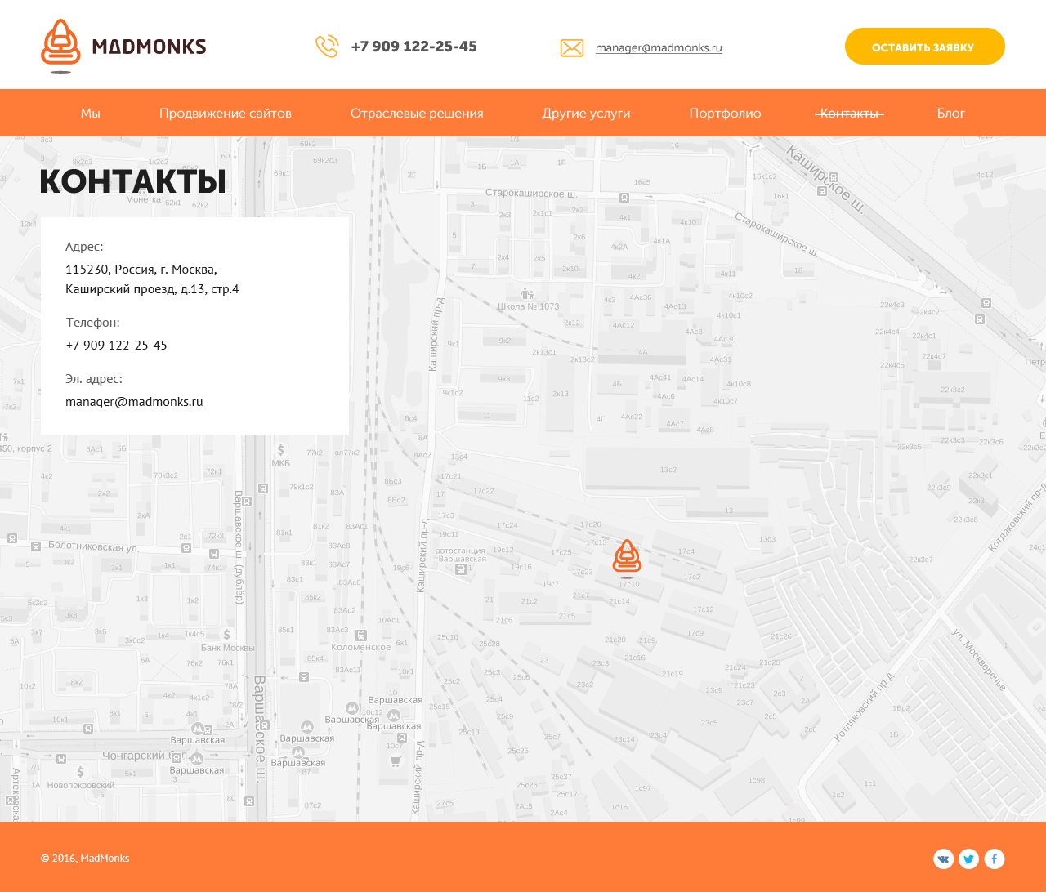Navigate to Портфолио page
The width and height of the screenshot is (1046, 892).
[725, 114]
